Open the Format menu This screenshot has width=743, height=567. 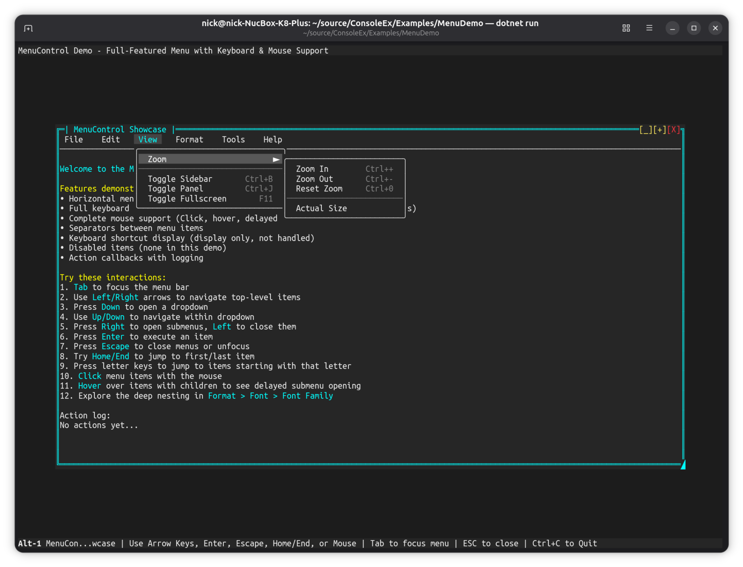(x=189, y=140)
